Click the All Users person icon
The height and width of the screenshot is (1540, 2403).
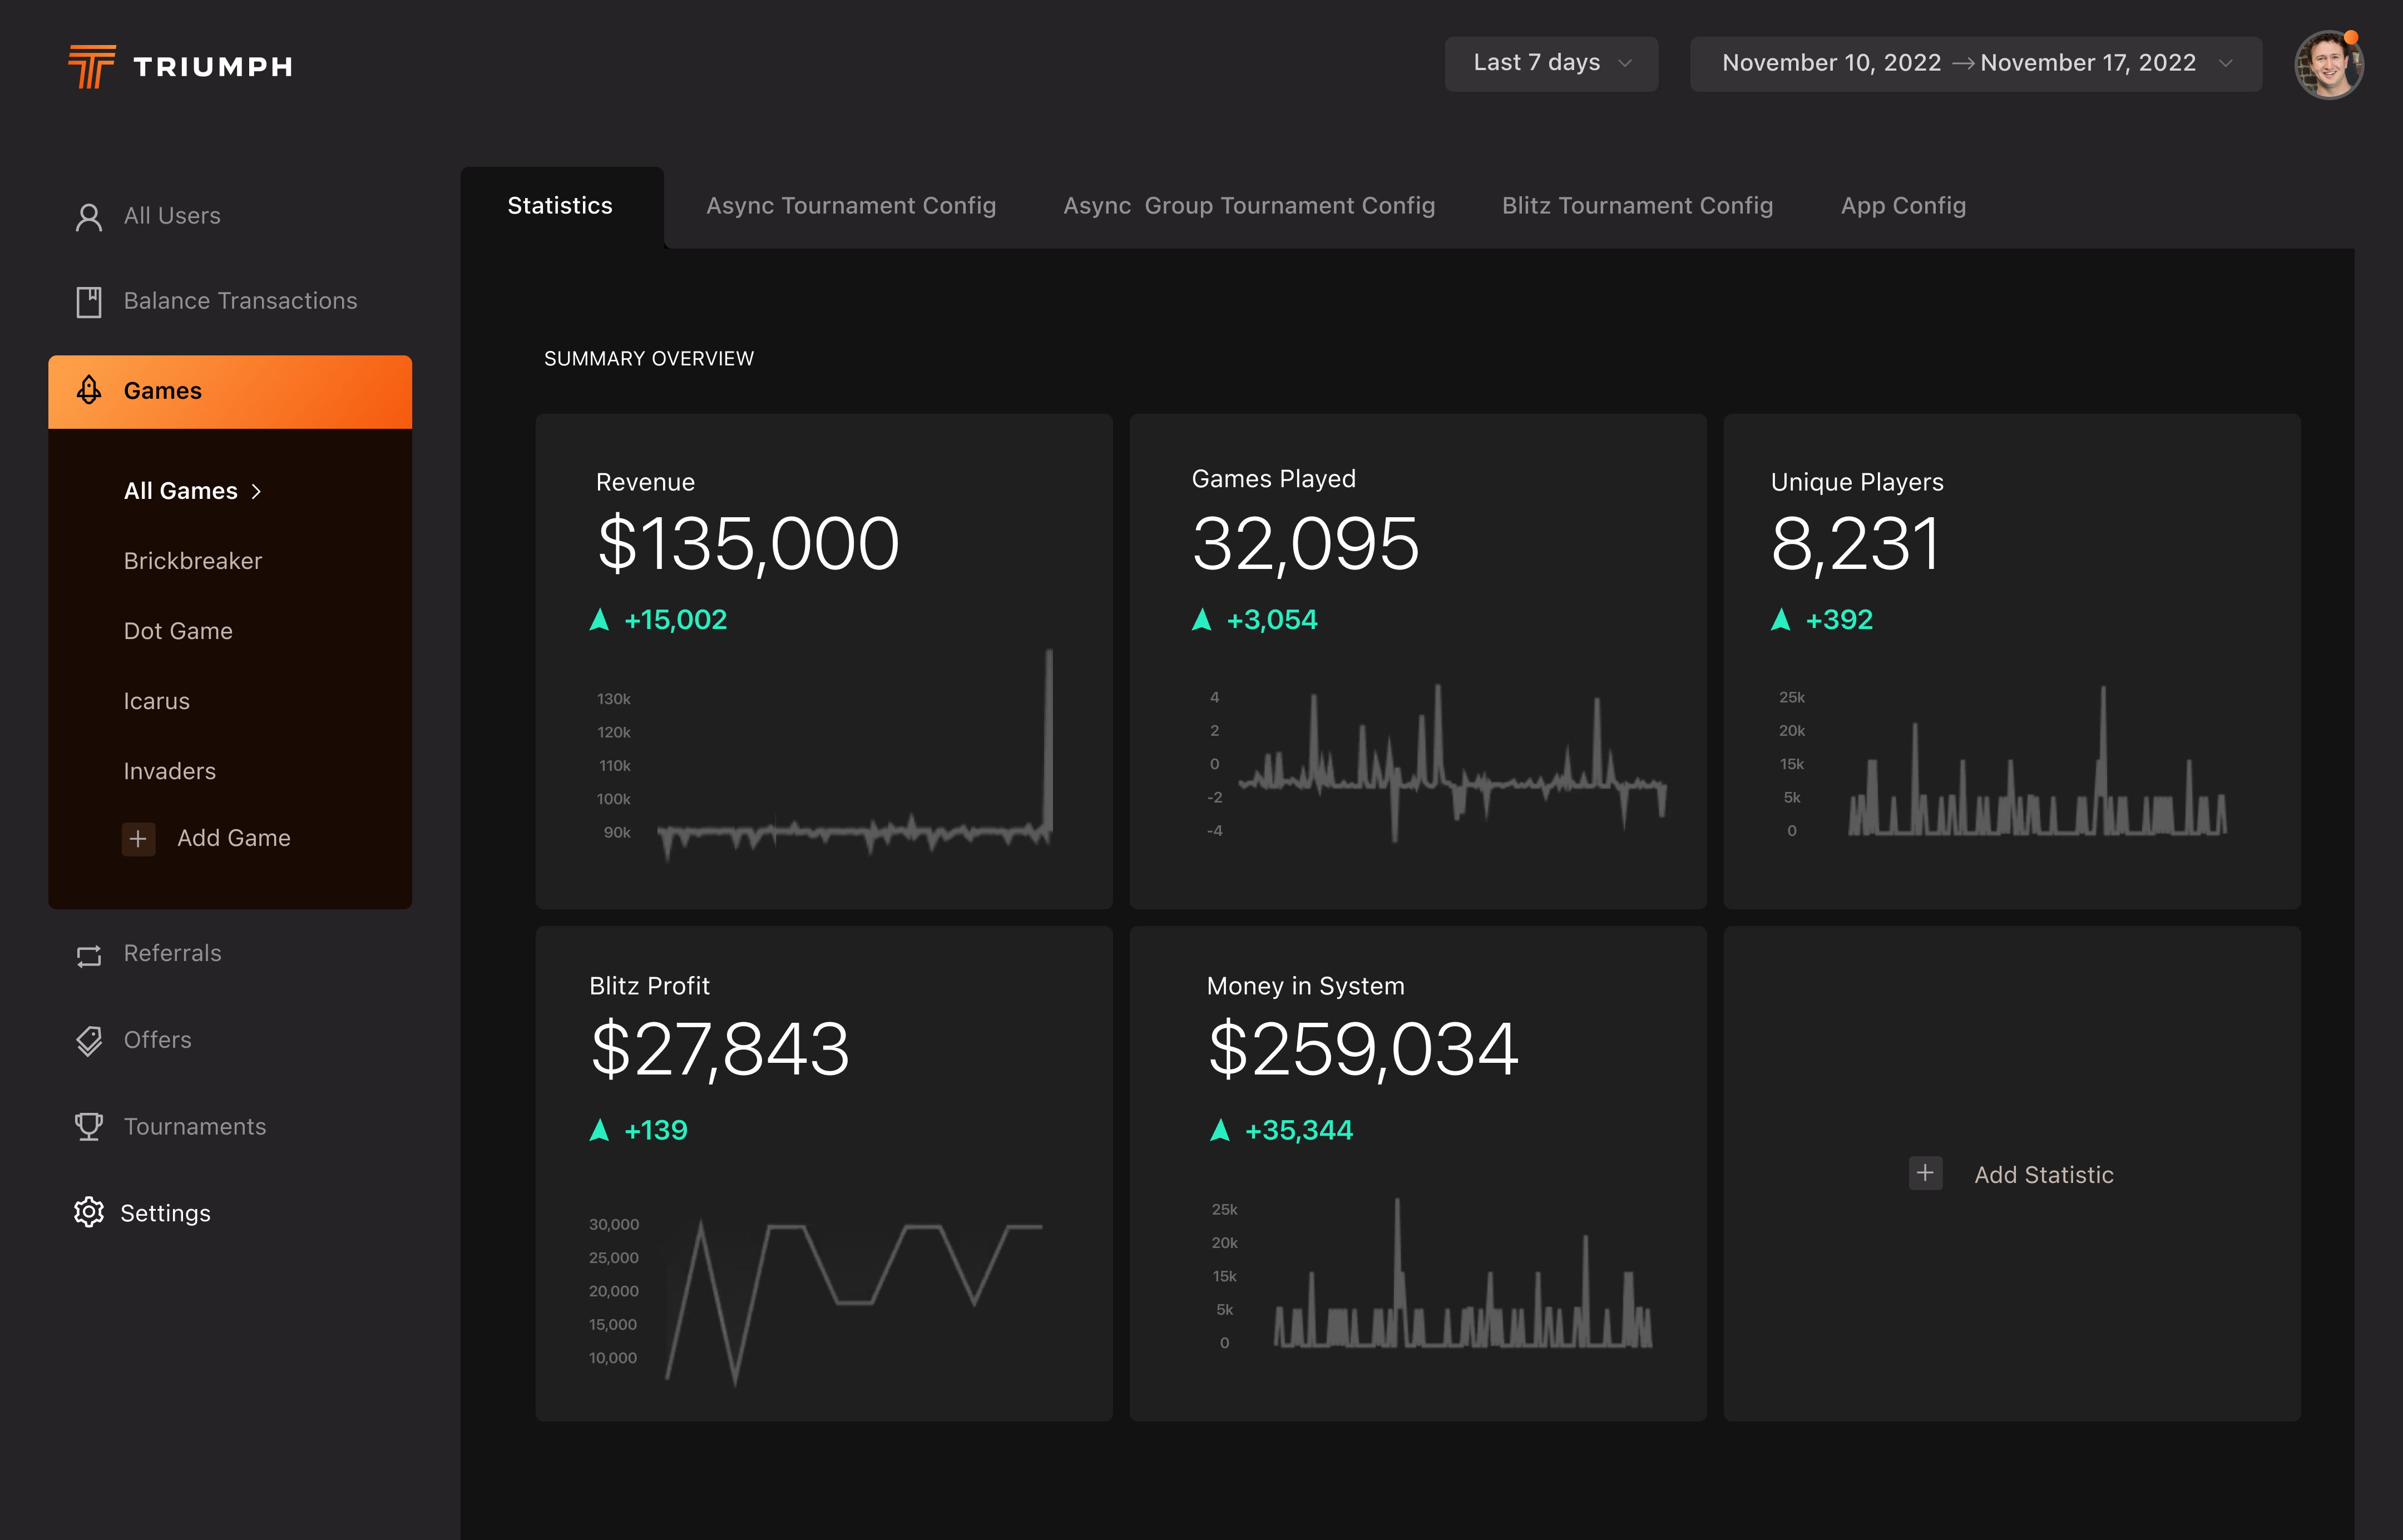(x=89, y=217)
